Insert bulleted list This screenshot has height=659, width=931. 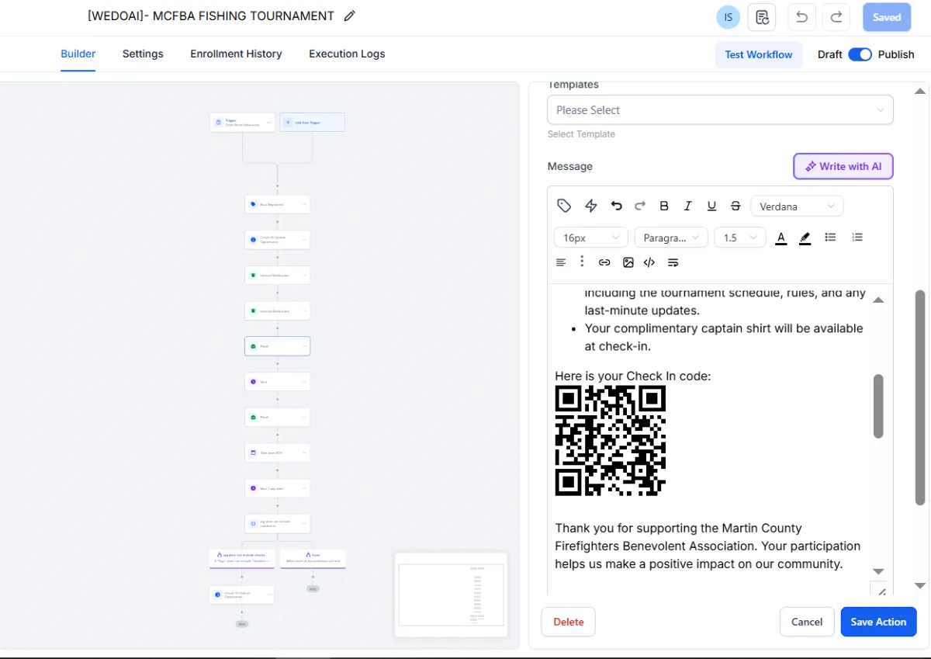[x=830, y=238]
